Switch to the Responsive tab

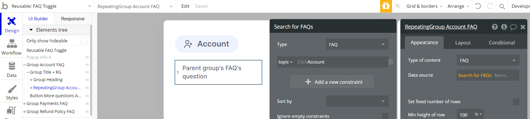(x=73, y=18)
